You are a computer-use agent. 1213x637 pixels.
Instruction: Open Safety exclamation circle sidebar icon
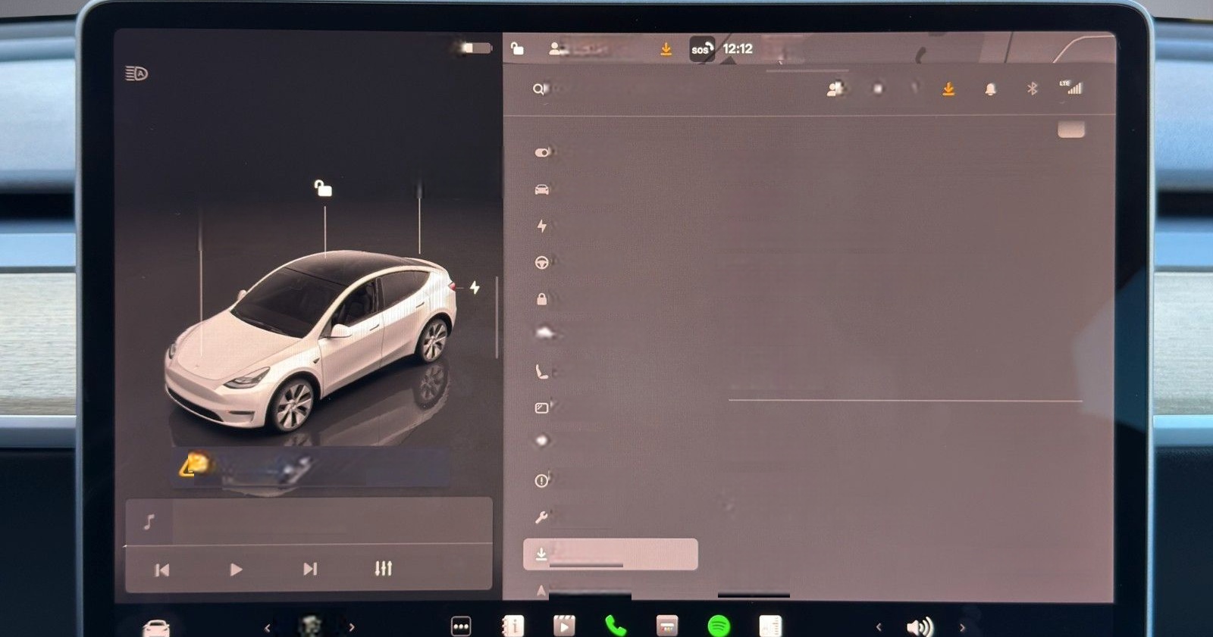(541, 480)
